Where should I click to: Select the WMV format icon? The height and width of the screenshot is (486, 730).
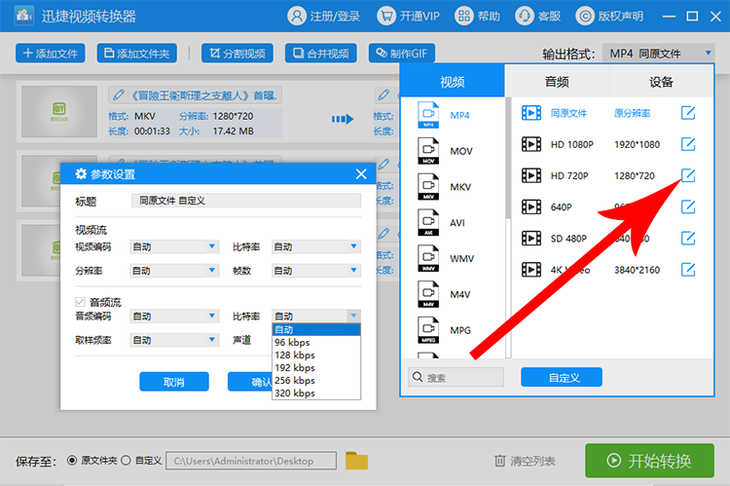428,259
